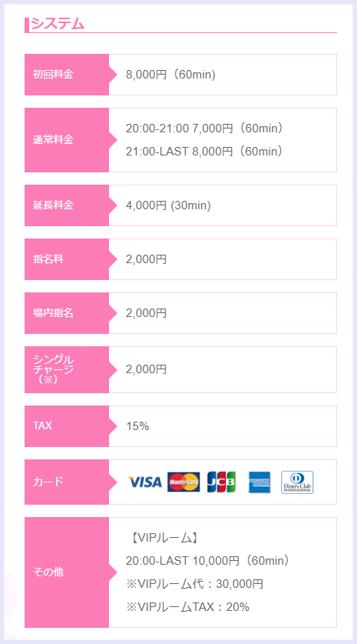Click the 20:00-21:00 7,000円 price line

(x=204, y=128)
